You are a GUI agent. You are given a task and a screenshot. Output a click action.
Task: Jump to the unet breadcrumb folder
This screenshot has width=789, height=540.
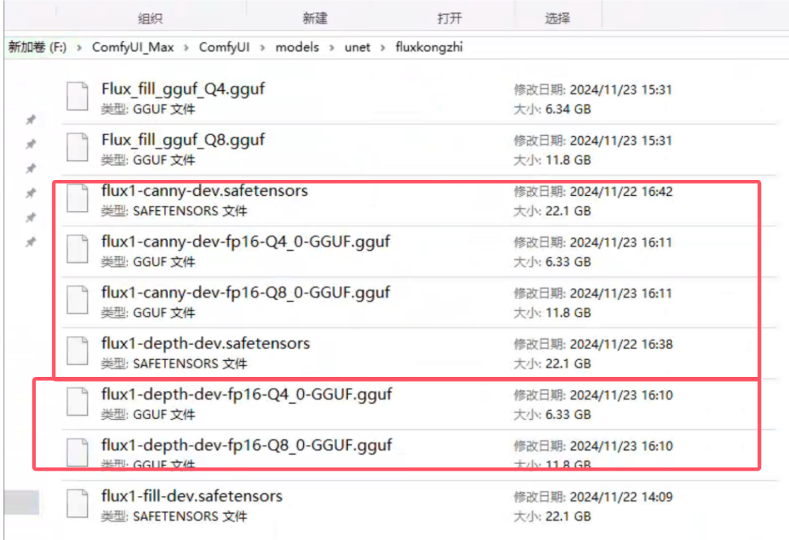[357, 48]
